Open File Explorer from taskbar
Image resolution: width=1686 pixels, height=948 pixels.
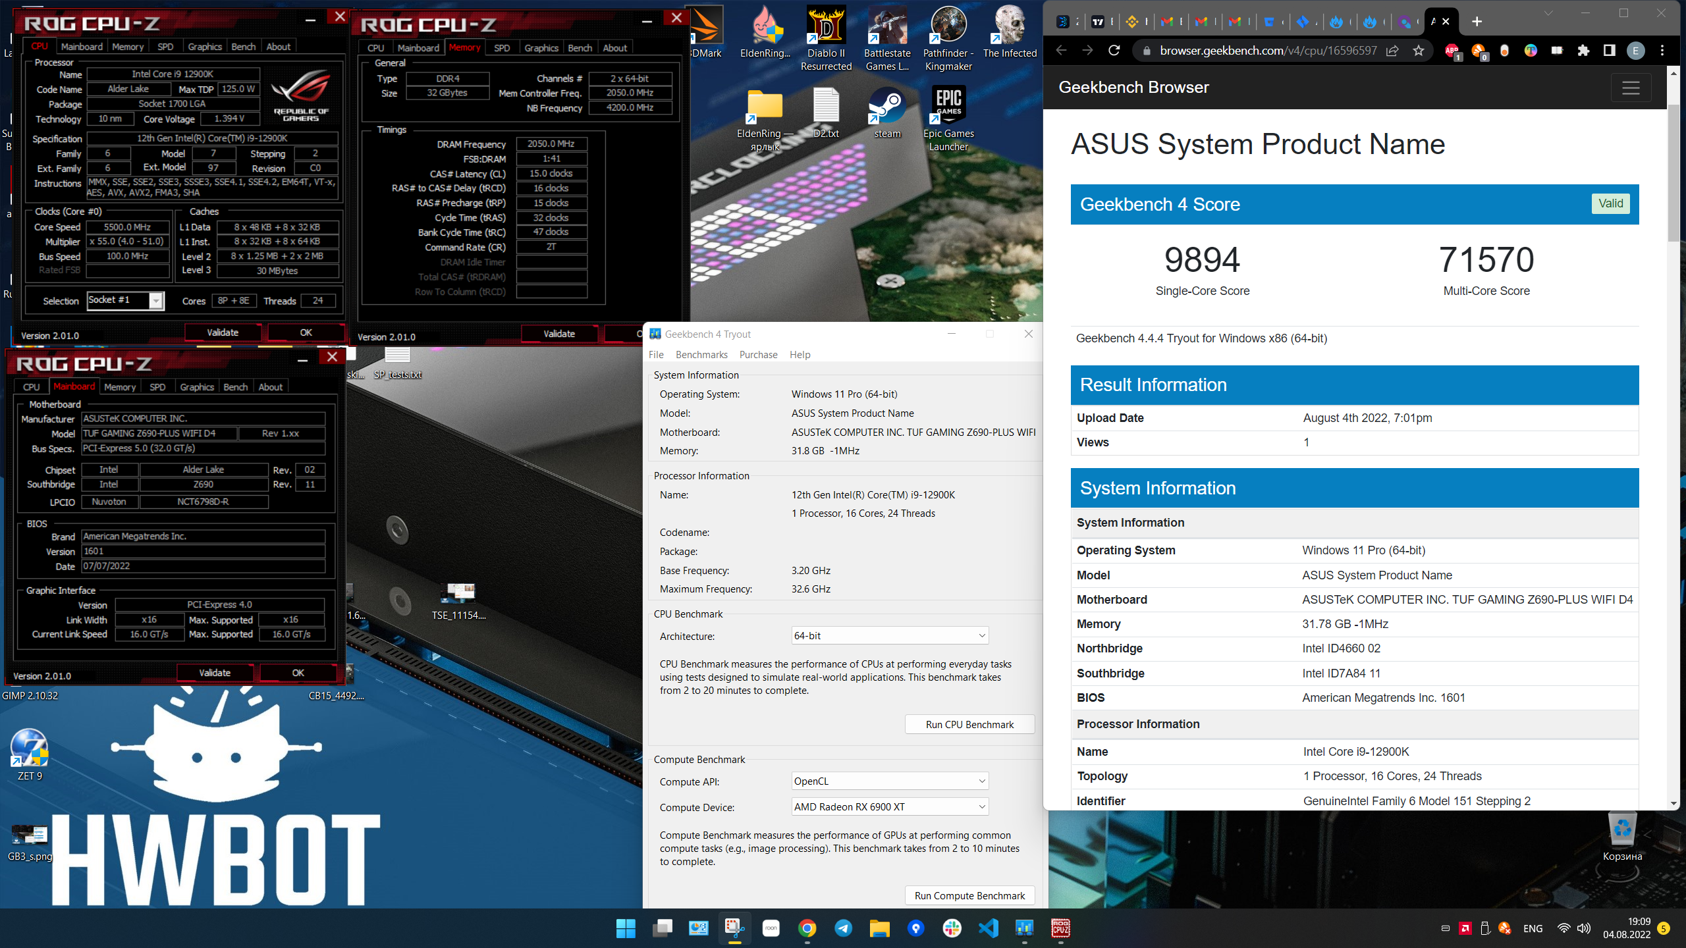coord(879,928)
